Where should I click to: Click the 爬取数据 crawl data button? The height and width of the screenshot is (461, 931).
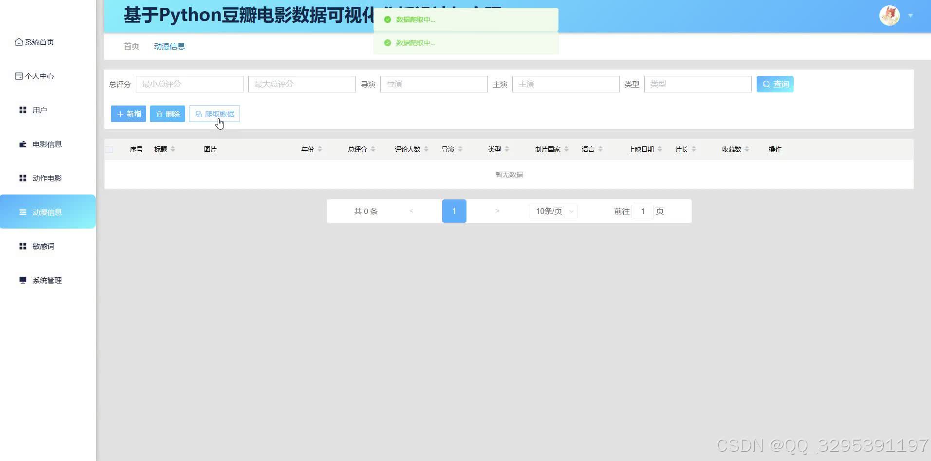point(214,113)
